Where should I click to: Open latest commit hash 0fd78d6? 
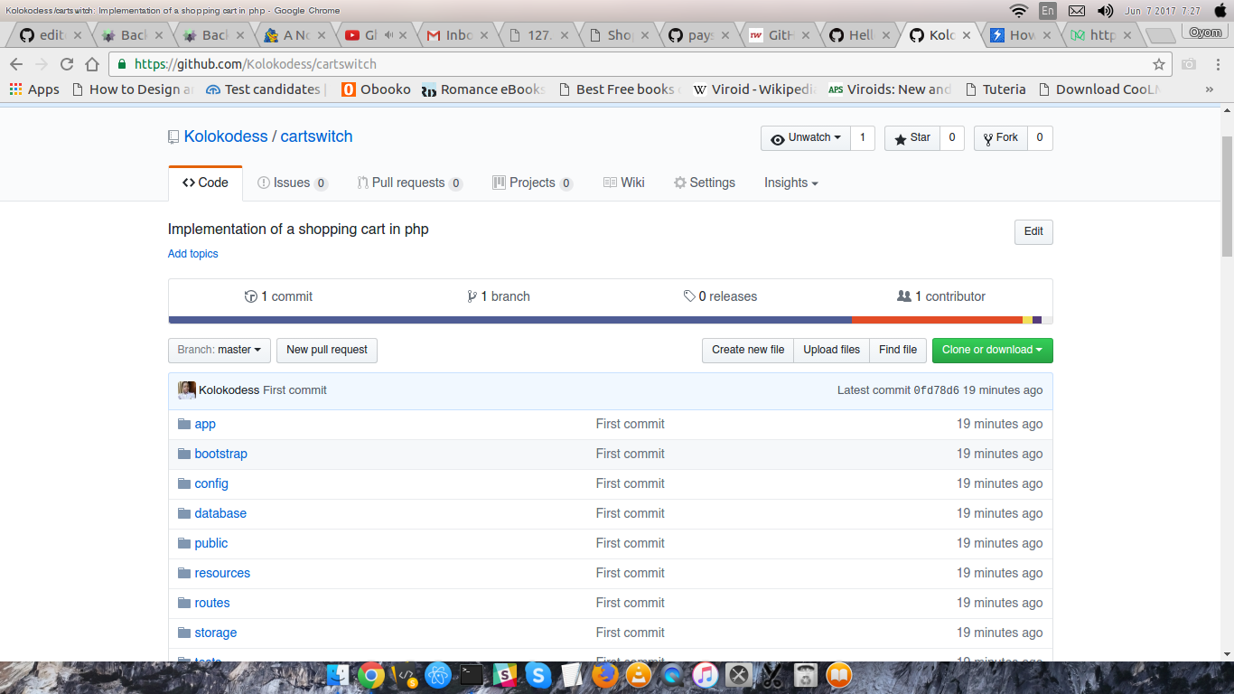pyautogui.click(x=936, y=390)
